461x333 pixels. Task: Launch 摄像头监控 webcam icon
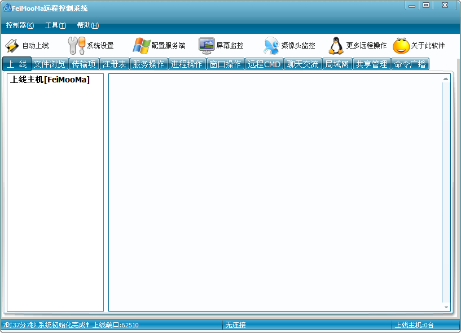[271, 46]
